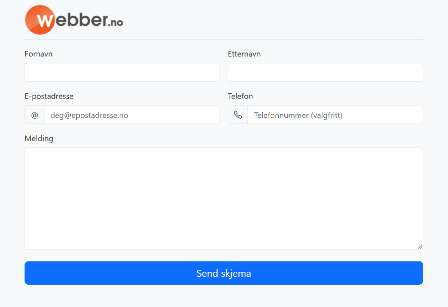Click the orange W circle in the logo
This screenshot has width=448, height=307.
click(40, 20)
